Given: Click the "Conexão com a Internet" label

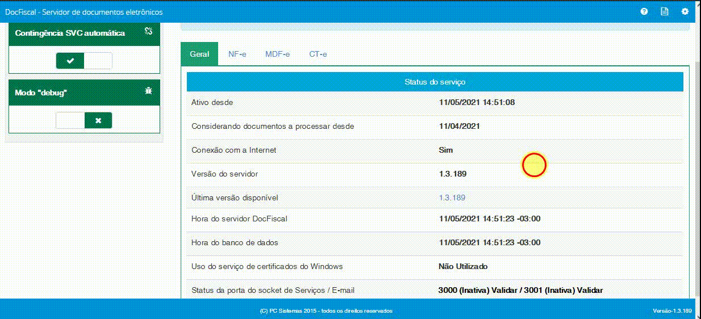Looking at the screenshot, I should pos(234,150).
